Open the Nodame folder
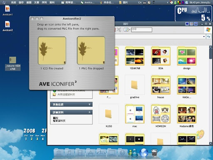 [187, 116]
